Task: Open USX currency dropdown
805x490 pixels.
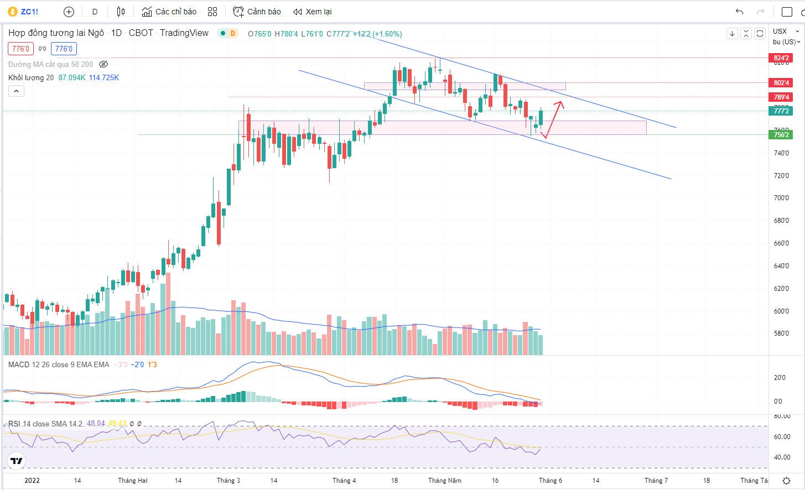Action: coord(786,31)
